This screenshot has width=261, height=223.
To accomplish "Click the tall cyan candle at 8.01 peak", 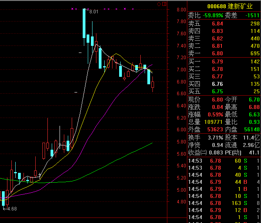I will 84,24.
